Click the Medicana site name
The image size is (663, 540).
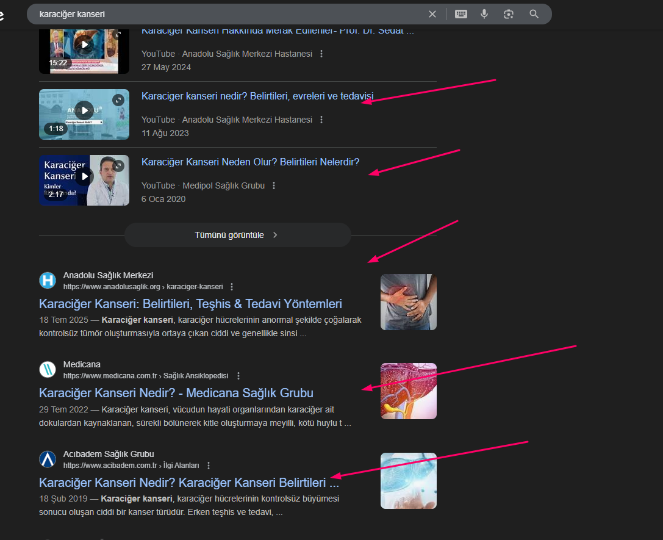(x=82, y=364)
